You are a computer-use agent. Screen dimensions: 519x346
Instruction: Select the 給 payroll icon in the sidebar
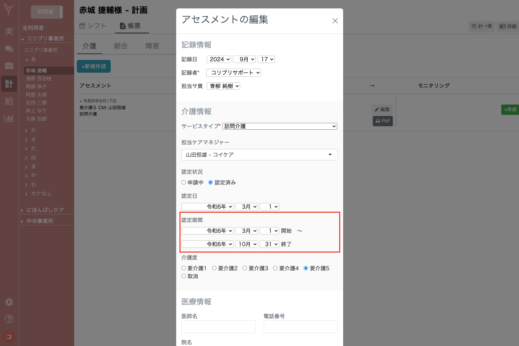point(9,101)
